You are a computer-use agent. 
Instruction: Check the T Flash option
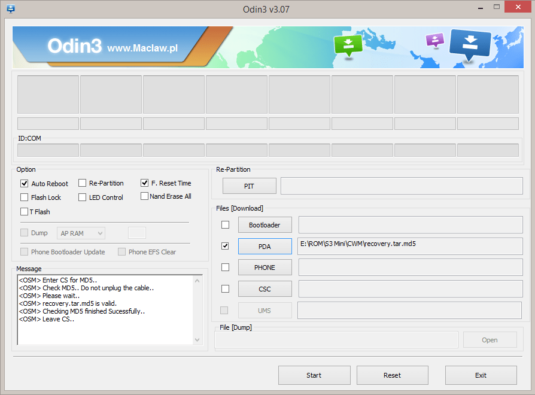click(24, 211)
